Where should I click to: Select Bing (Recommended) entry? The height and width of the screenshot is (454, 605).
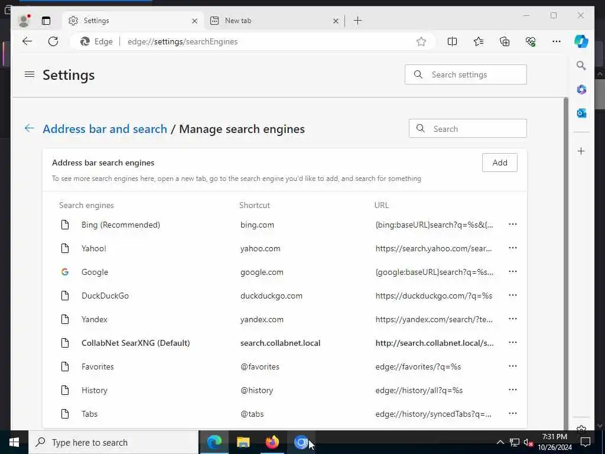coord(121,225)
